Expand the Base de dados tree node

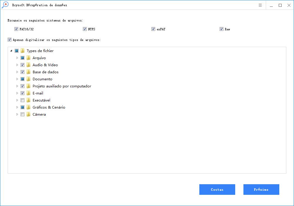17,72
